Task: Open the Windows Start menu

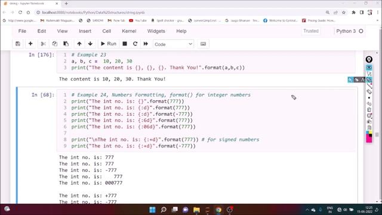Action: pos(153,210)
